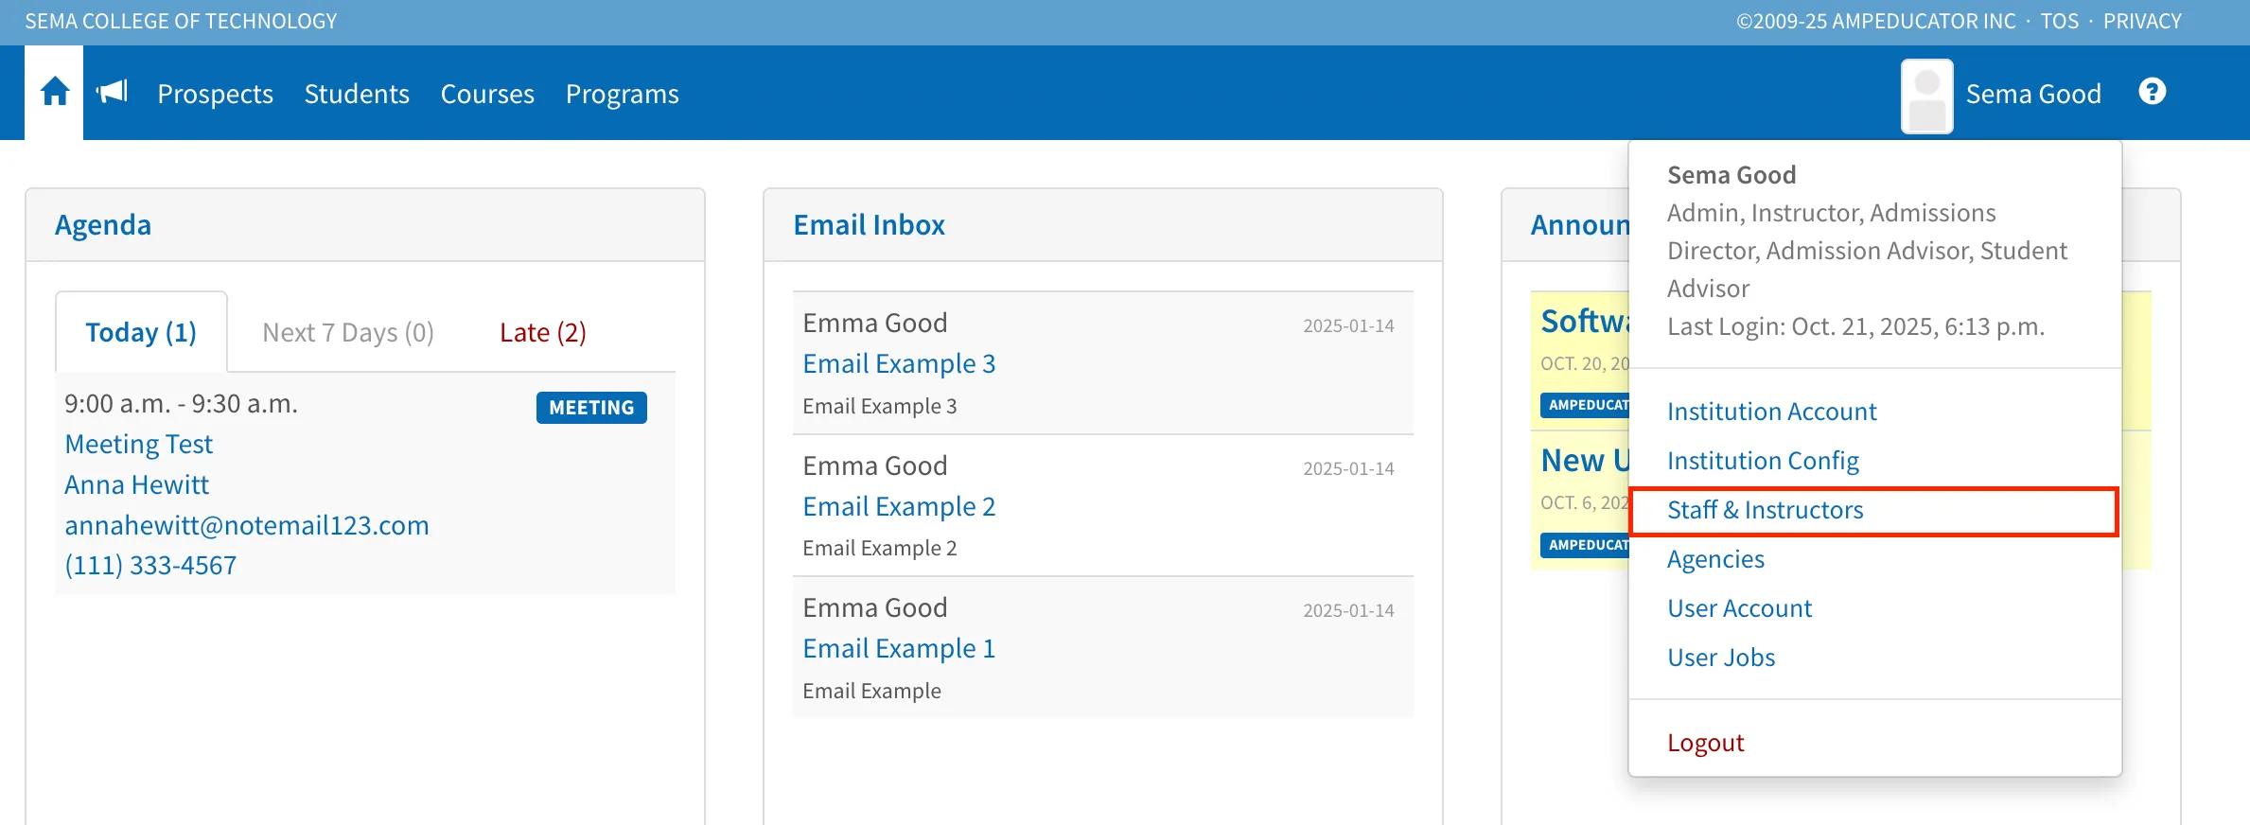Click the MEETING badge
2250x825 pixels.
point(591,408)
